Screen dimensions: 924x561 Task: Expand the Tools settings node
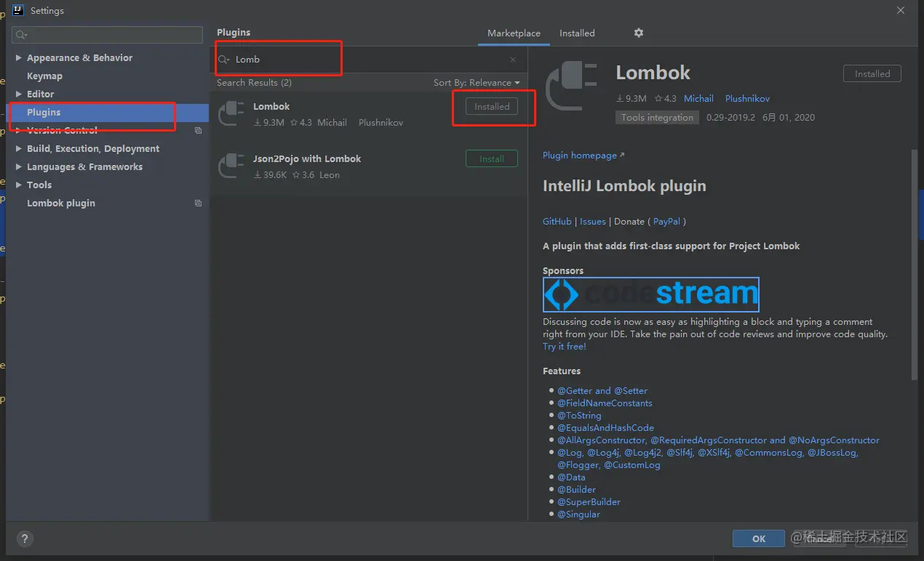pos(19,185)
